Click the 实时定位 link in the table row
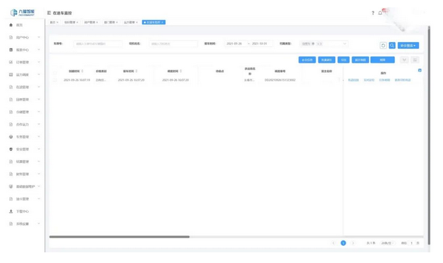The image size is (443, 263). tap(369, 80)
